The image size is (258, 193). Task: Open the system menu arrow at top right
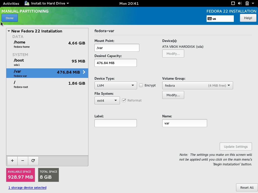(253, 3)
